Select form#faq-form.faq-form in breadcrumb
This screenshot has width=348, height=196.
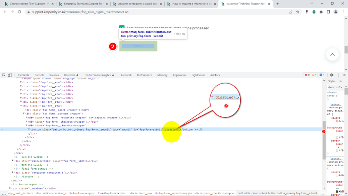pyautogui.click(x=112, y=193)
